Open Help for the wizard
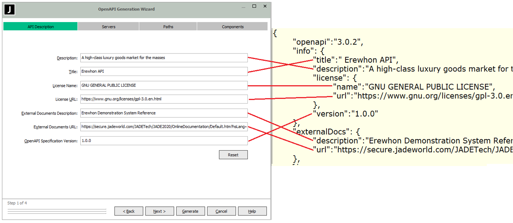The height and width of the screenshot is (223, 513). coord(252,211)
